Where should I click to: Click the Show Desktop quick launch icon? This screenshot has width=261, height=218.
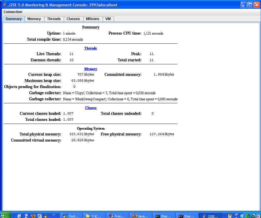[26, 216]
